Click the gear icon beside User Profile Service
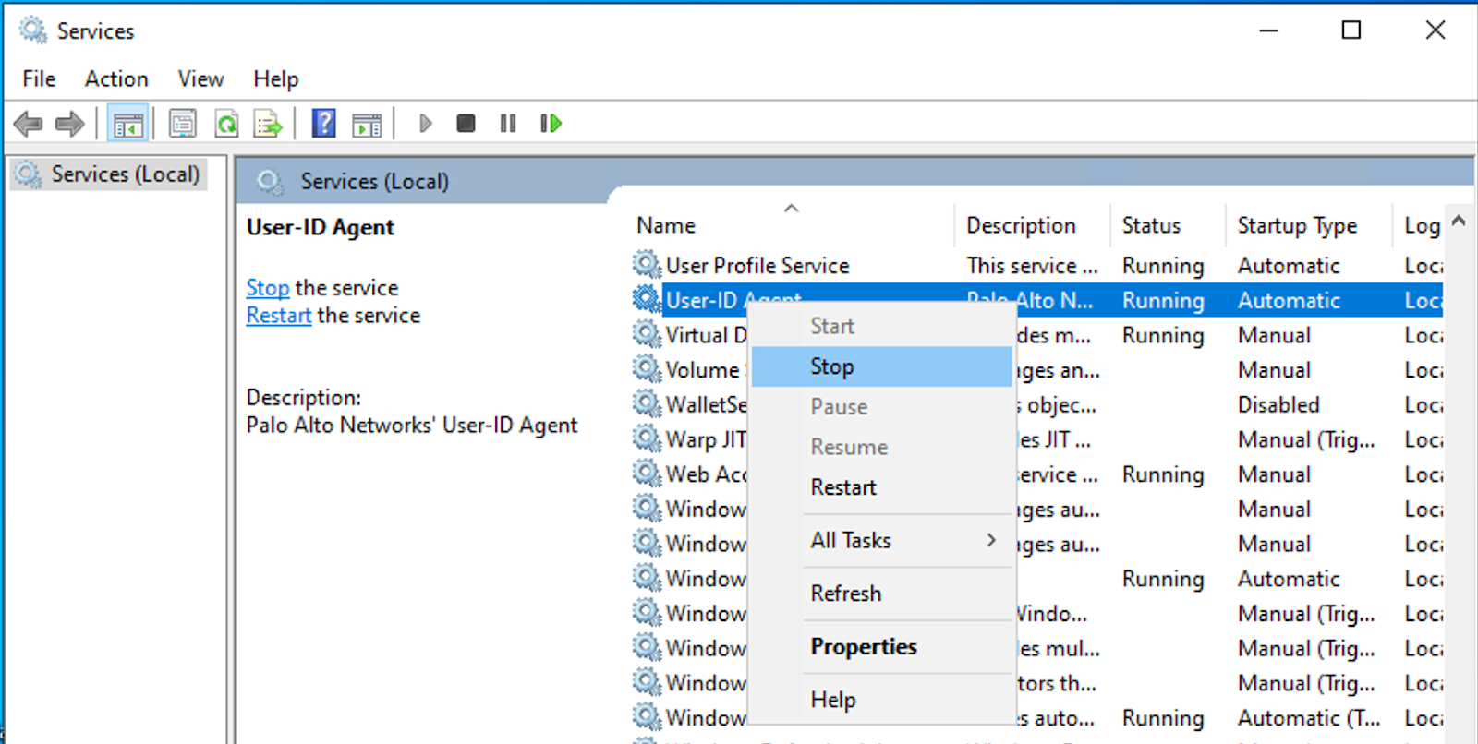 click(x=647, y=265)
